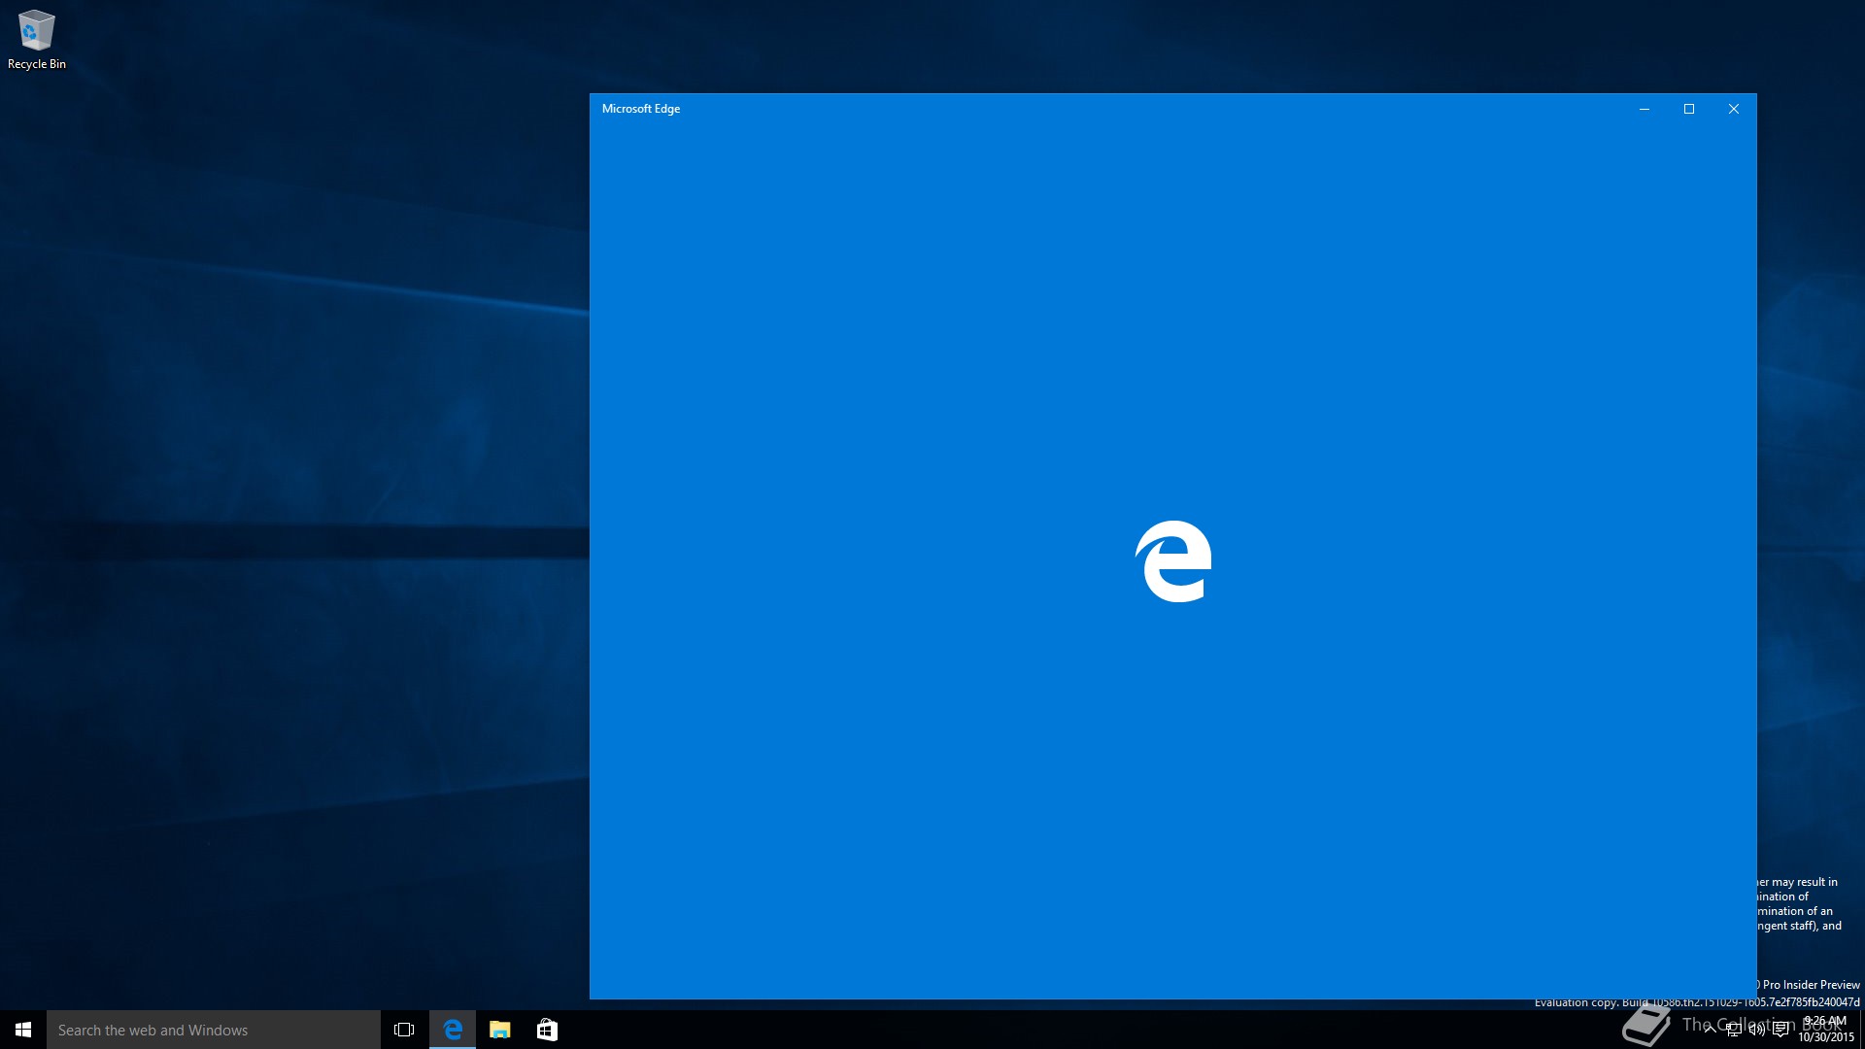
Task: Open the Recycle Bin desktop icon
Action: [37, 40]
